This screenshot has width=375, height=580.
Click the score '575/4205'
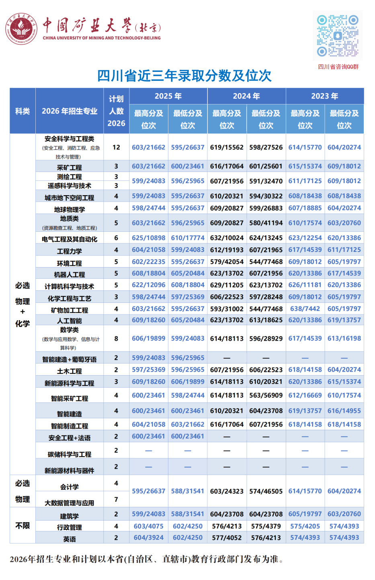(305, 526)
